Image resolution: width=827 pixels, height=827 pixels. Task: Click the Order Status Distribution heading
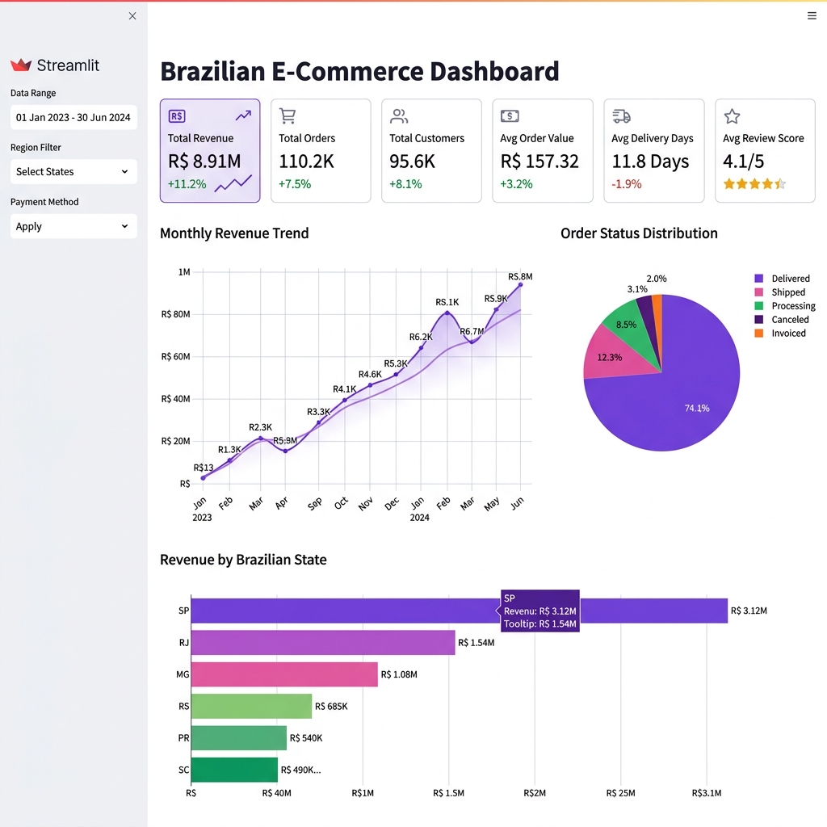639,233
